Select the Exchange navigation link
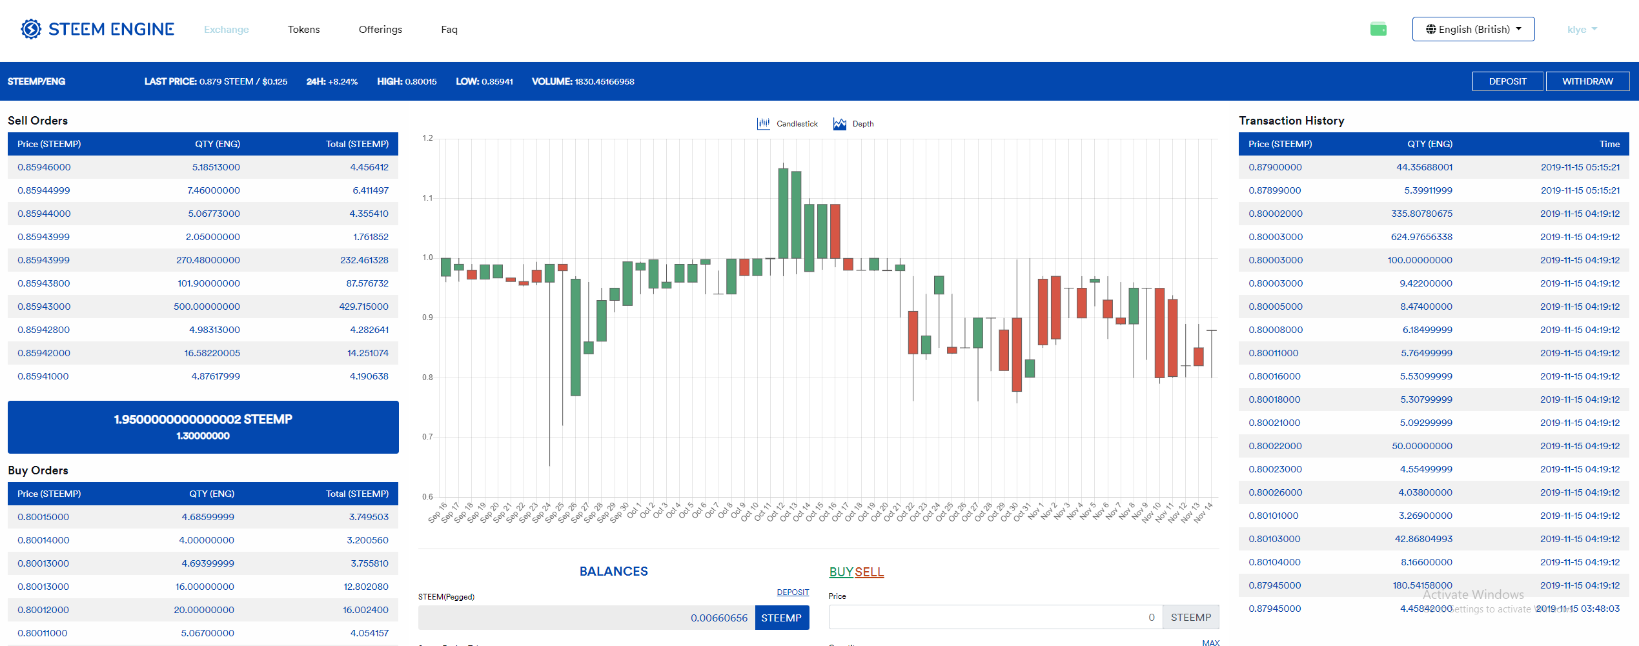Image resolution: width=1639 pixels, height=646 pixels. pyautogui.click(x=226, y=30)
